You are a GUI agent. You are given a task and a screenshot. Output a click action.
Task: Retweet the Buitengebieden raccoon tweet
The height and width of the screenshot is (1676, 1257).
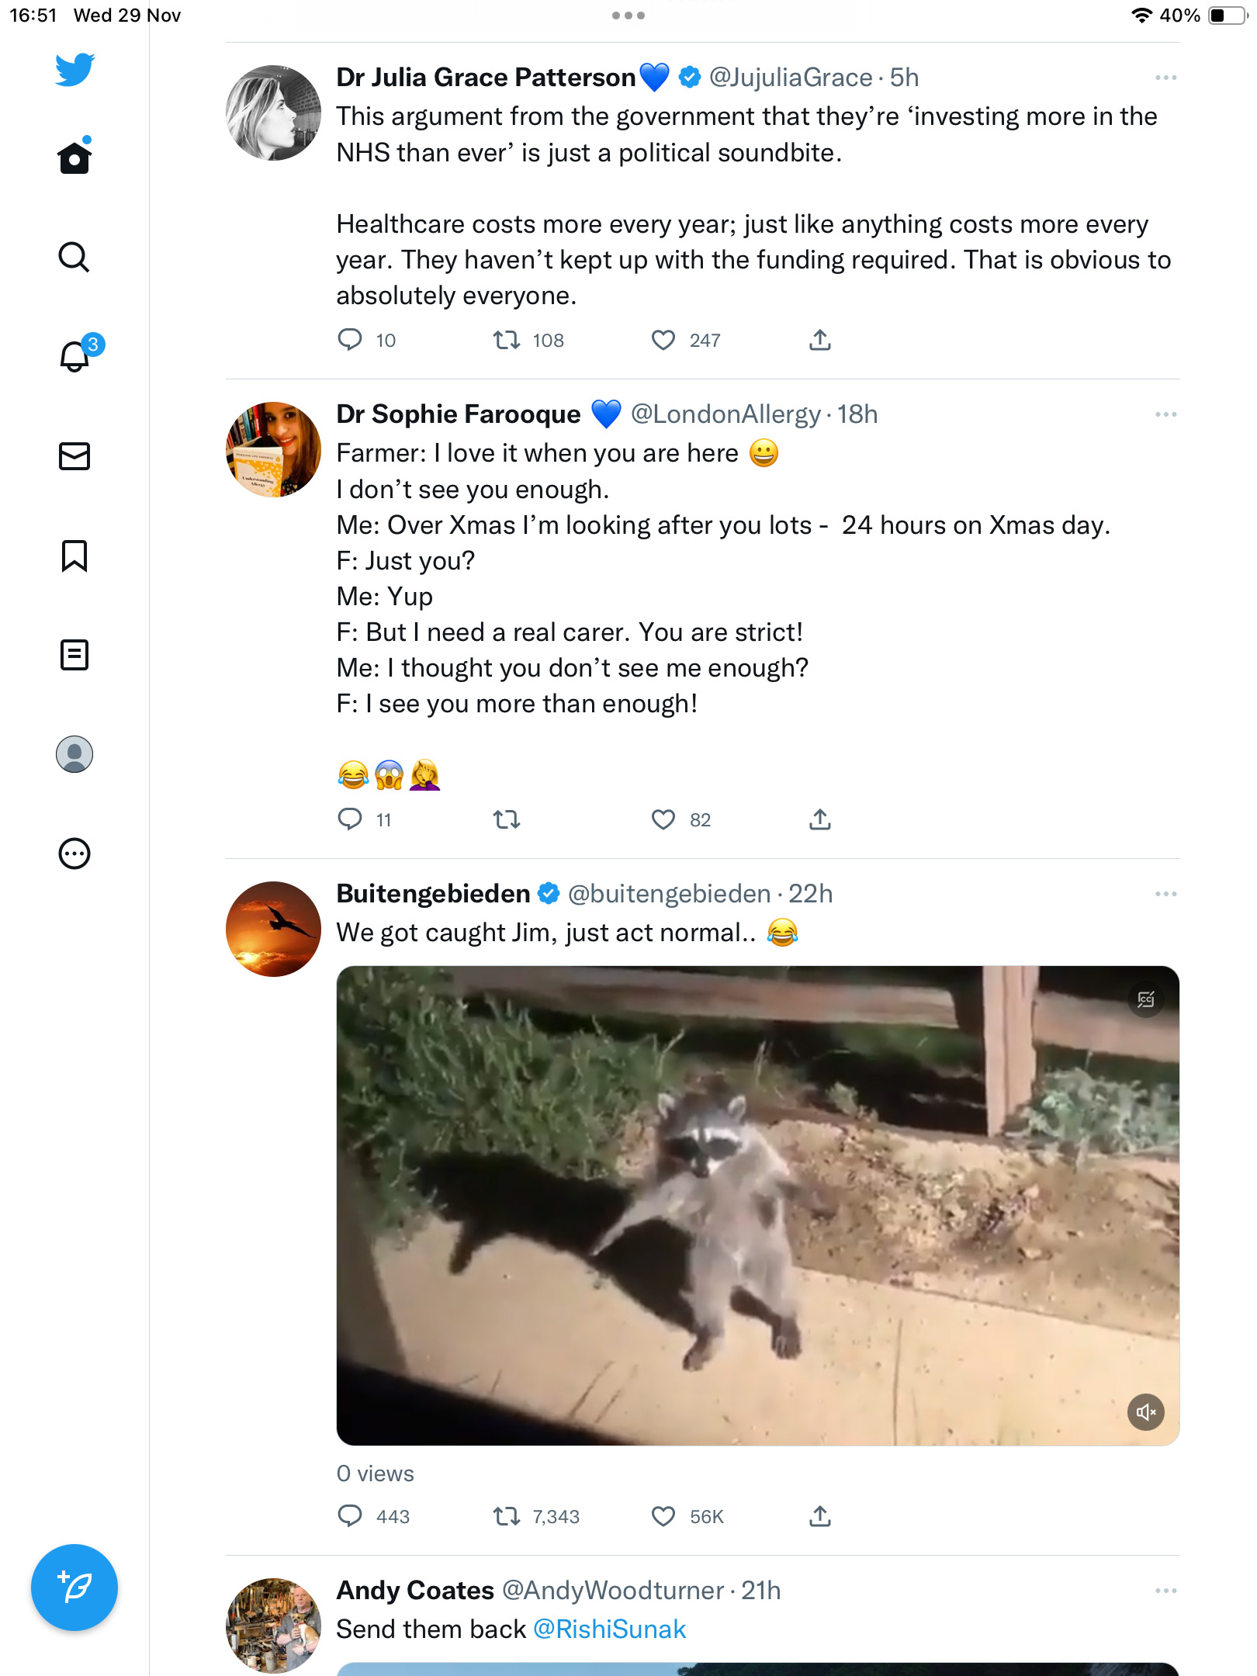click(507, 1516)
